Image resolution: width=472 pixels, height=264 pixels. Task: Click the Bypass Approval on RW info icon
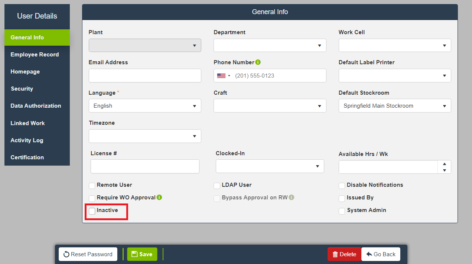click(292, 198)
